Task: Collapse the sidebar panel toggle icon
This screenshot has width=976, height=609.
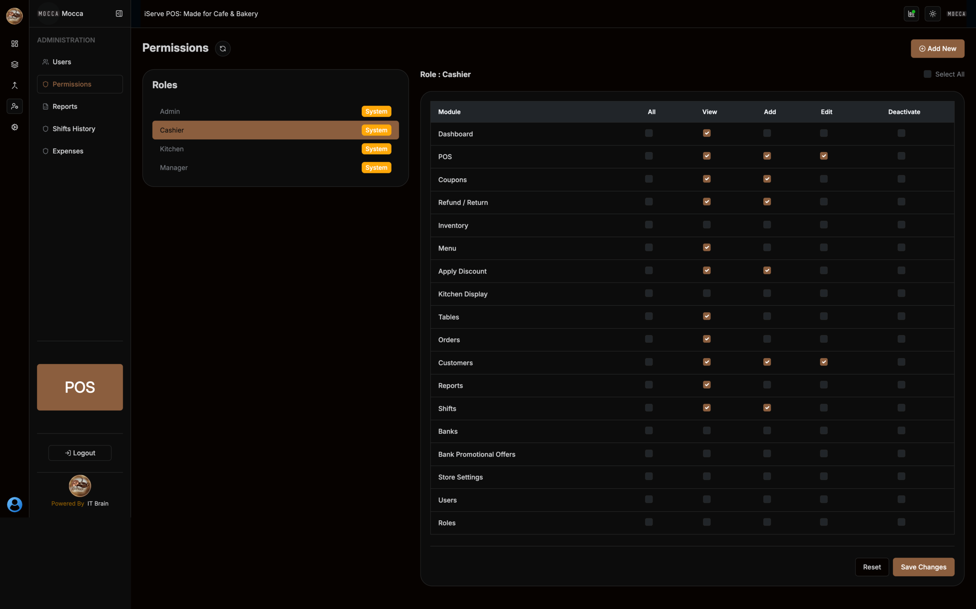Action: 119,14
